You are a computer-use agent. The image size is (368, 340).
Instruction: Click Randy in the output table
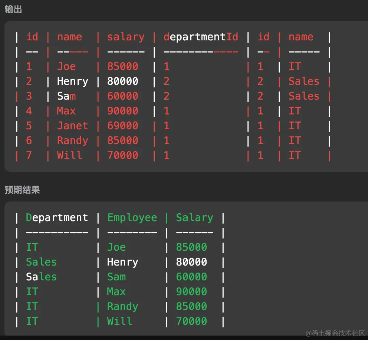pyautogui.click(x=73, y=141)
